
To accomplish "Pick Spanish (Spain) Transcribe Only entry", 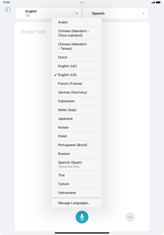I will [77, 164].
